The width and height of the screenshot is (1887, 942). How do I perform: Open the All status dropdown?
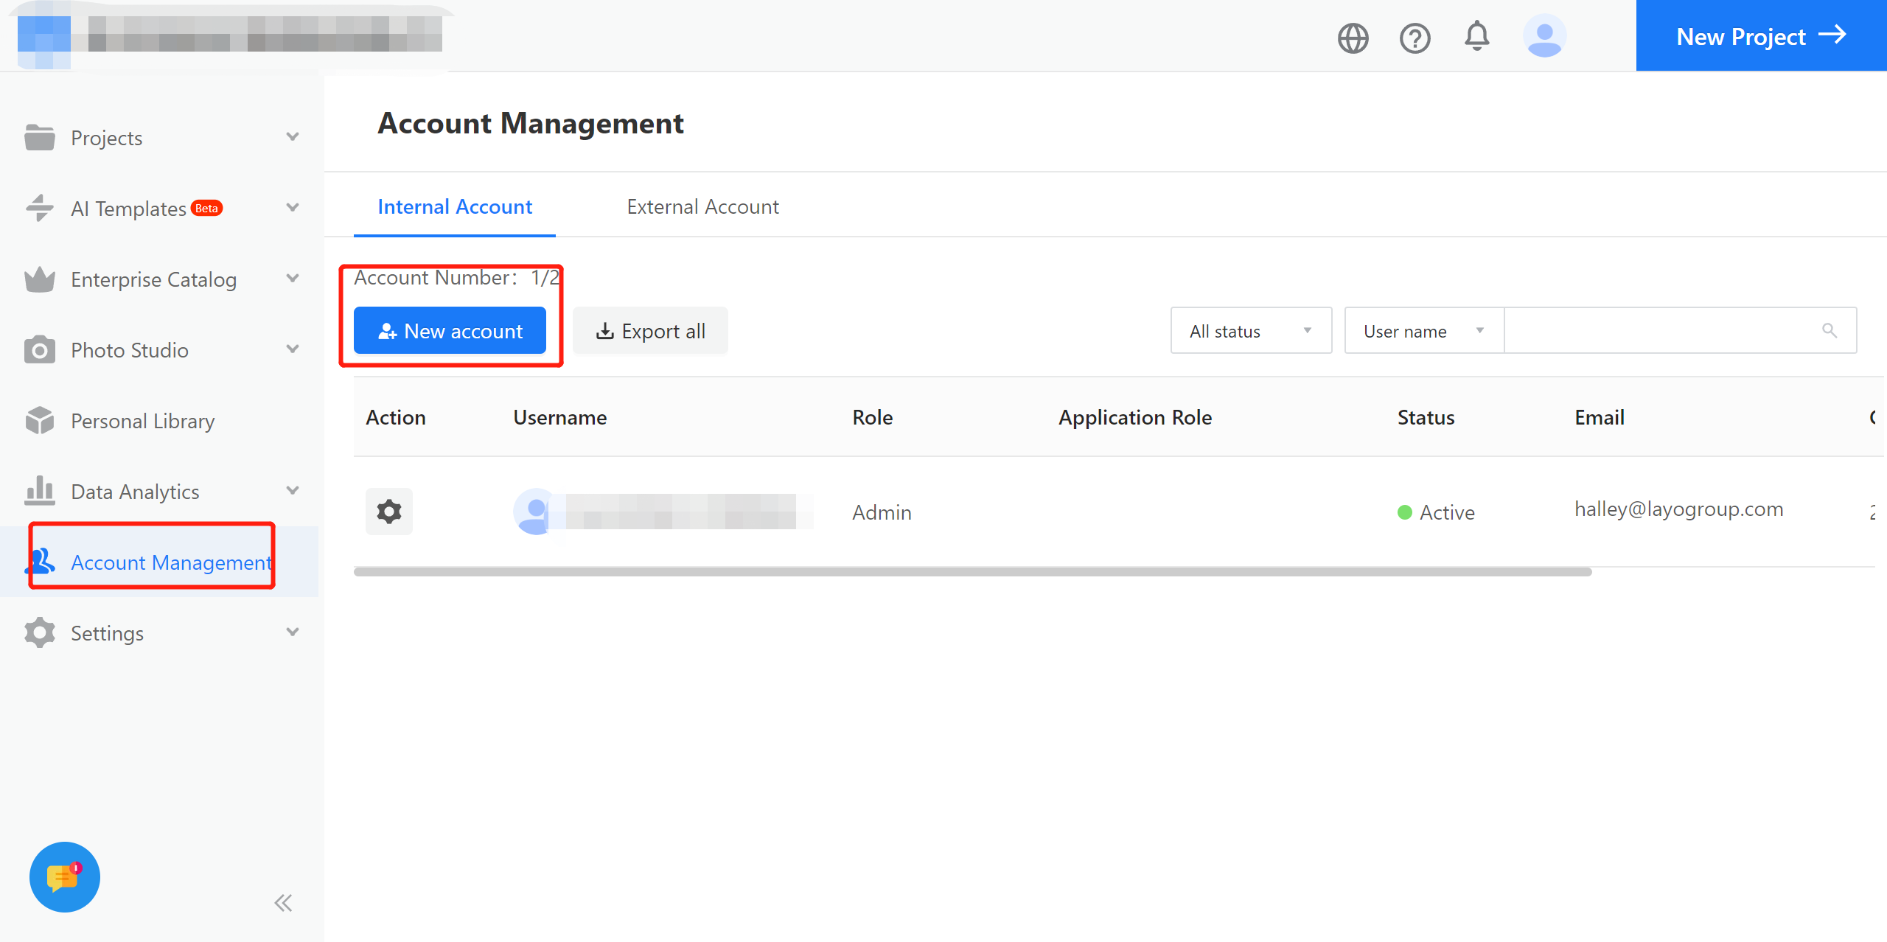coord(1251,331)
